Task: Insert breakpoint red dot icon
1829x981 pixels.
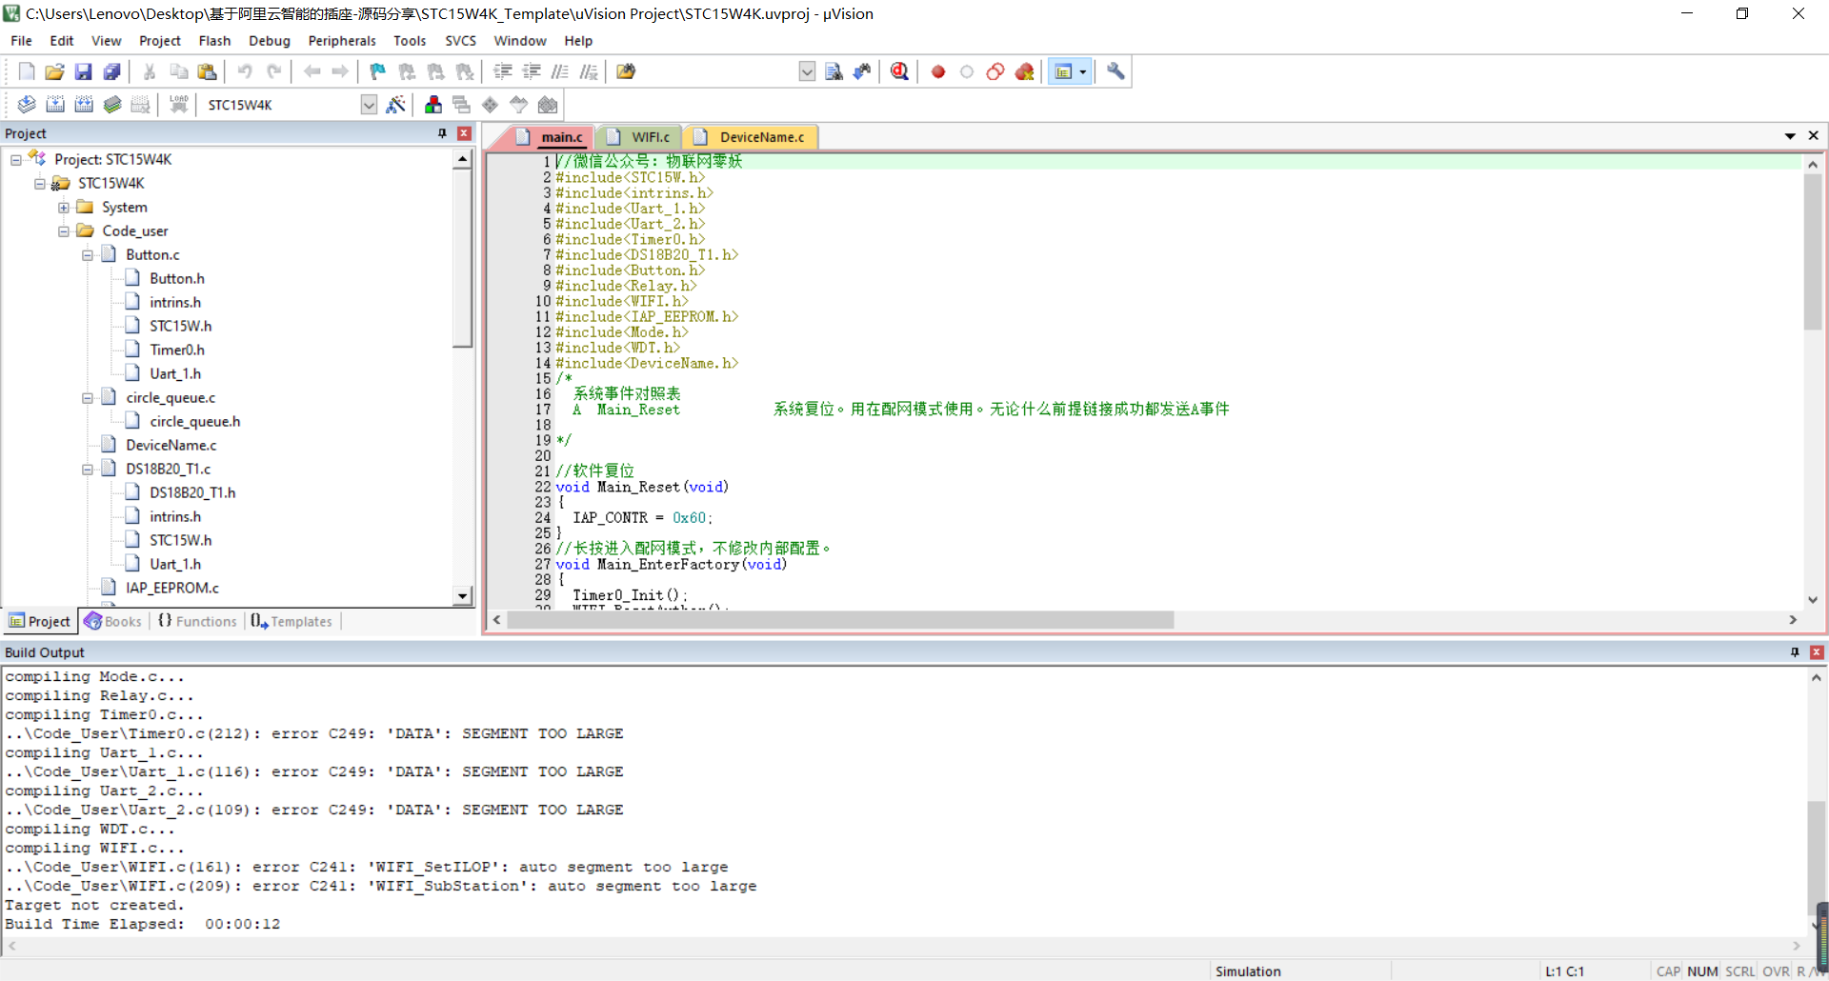Action: click(938, 71)
